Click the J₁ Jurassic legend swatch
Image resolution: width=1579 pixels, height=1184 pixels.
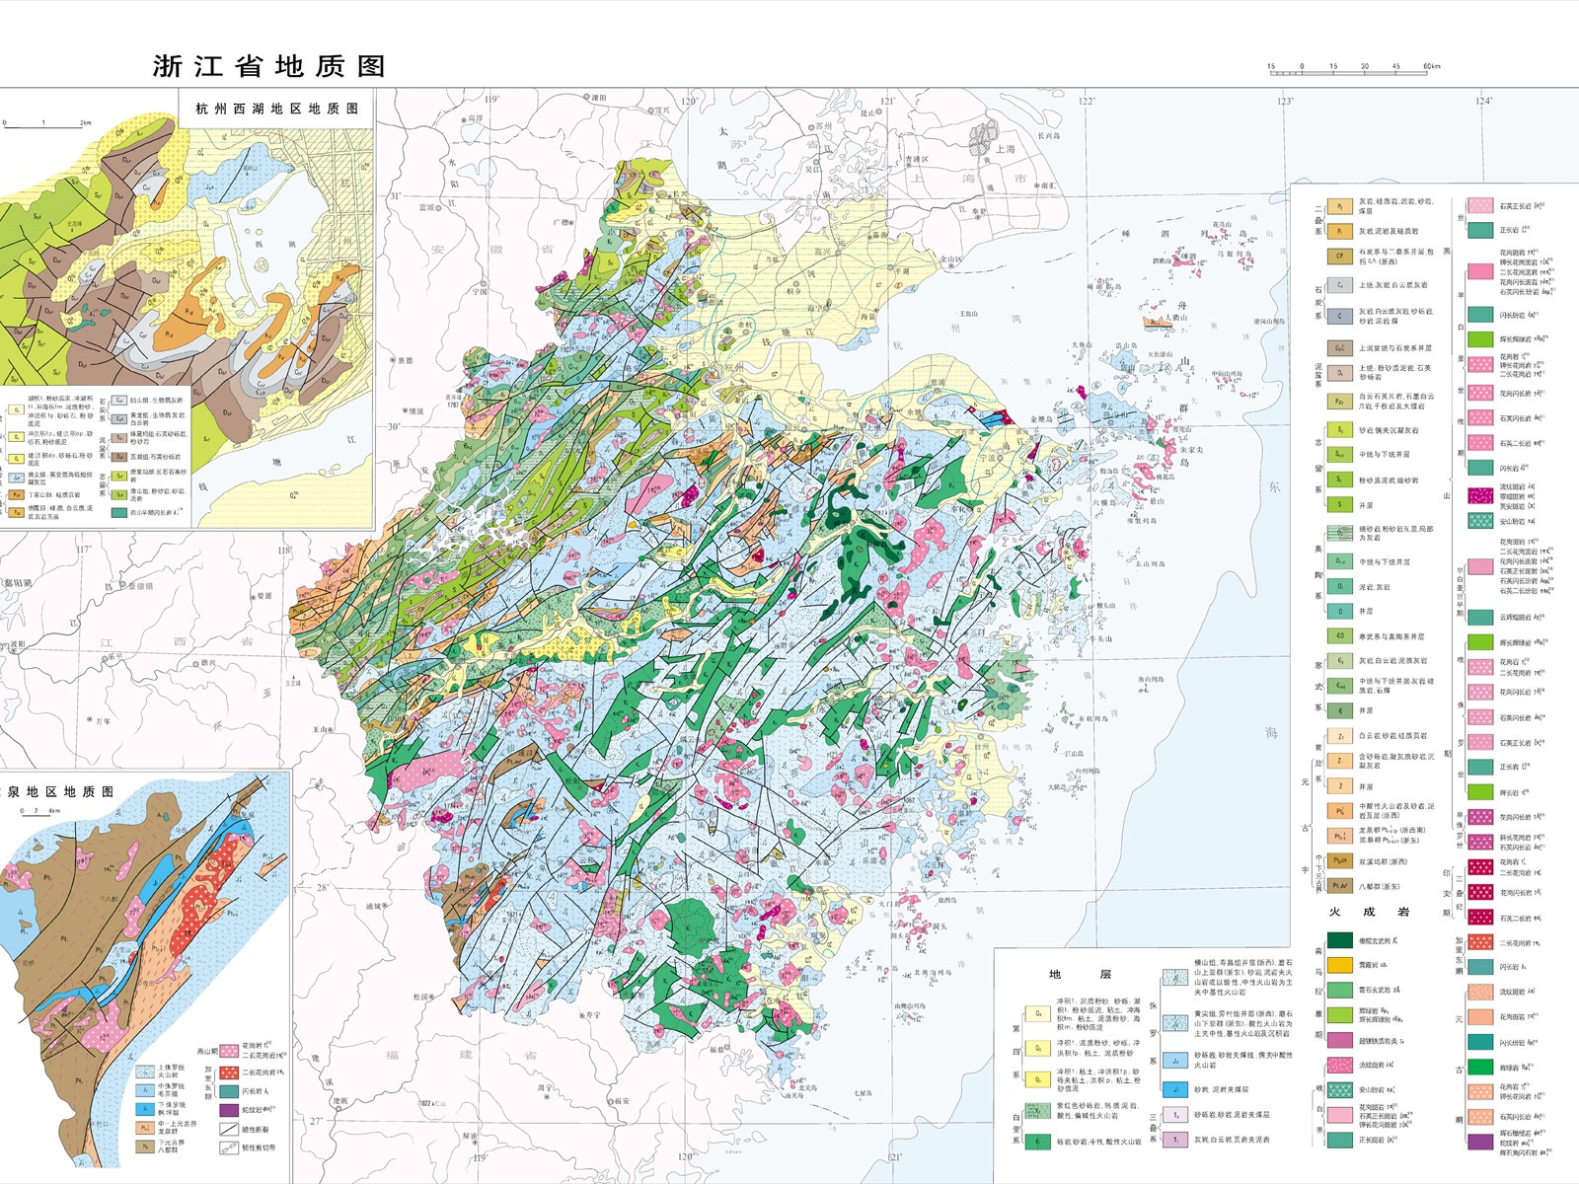click(x=1174, y=1090)
